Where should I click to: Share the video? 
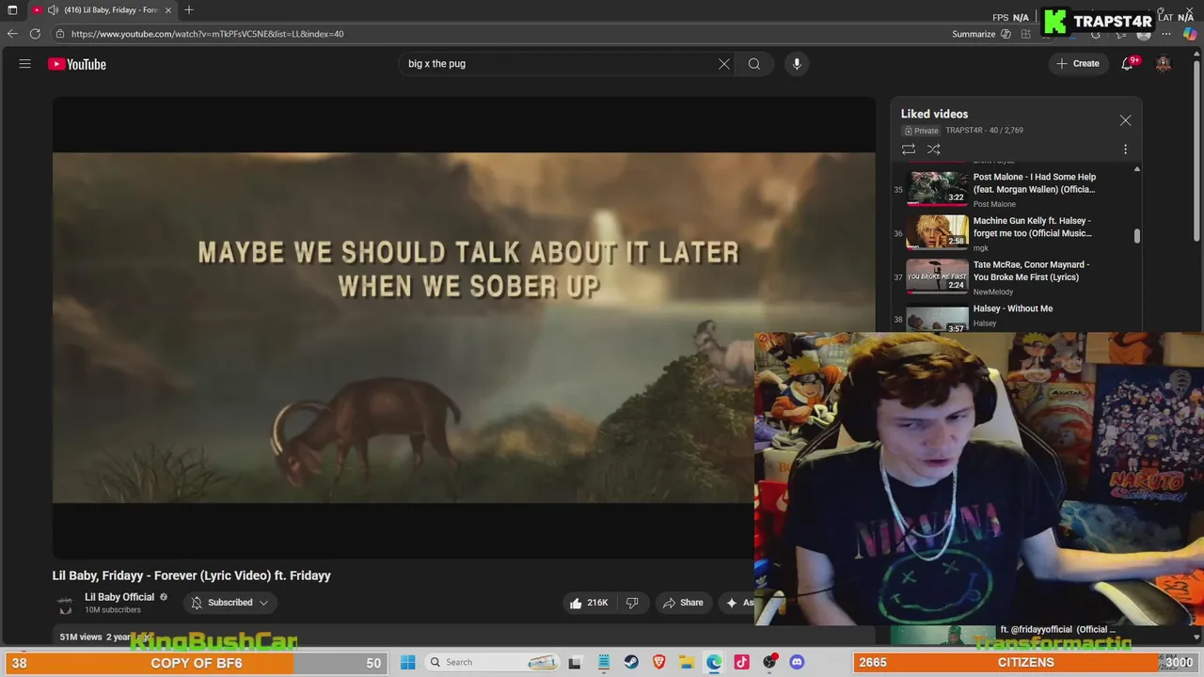pos(683,603)
